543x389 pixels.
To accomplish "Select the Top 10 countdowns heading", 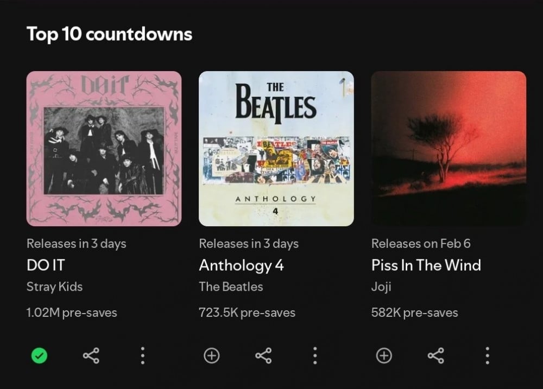I will tap(110, 34).
